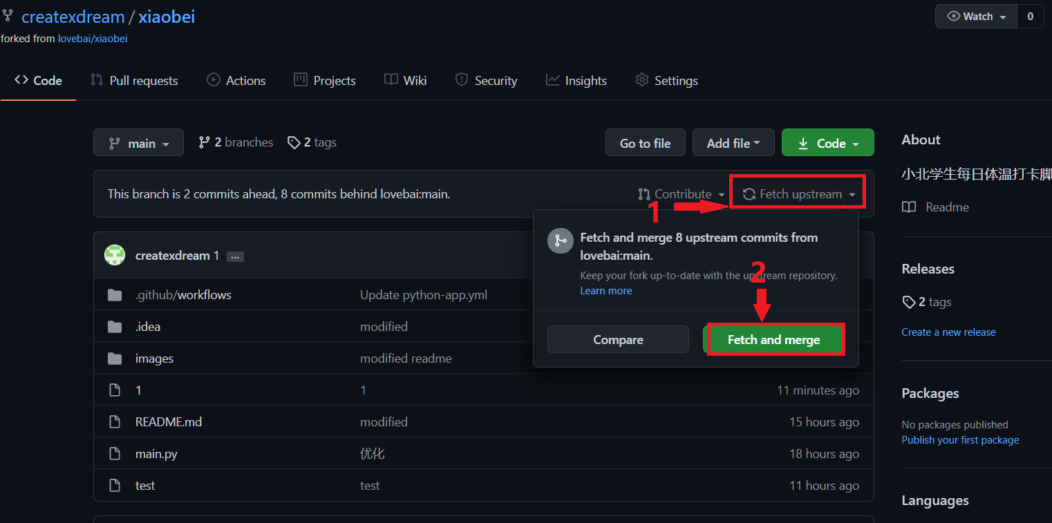Open the test file
The height and width of the screenshot is (523, 1052).
145,486
